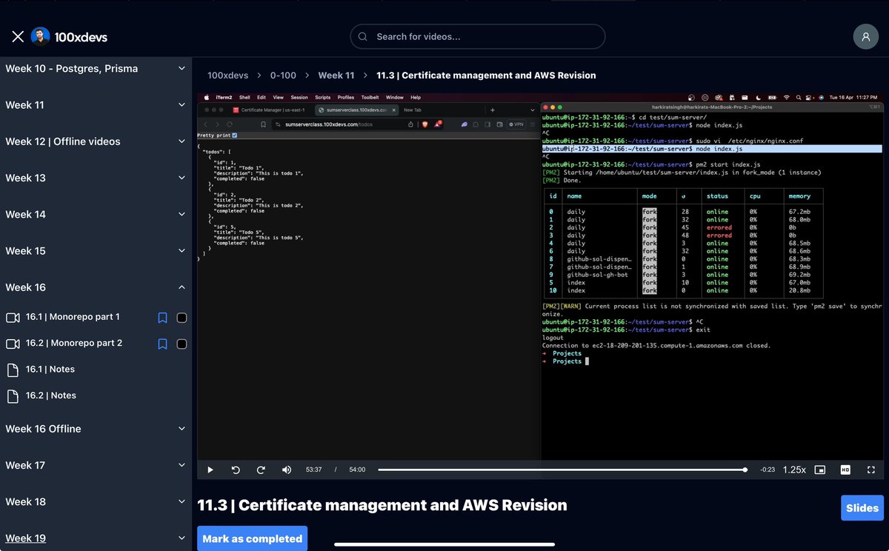Click the remaining time -0:23 label
Screen dimensions: 889x551
[768, 470]
